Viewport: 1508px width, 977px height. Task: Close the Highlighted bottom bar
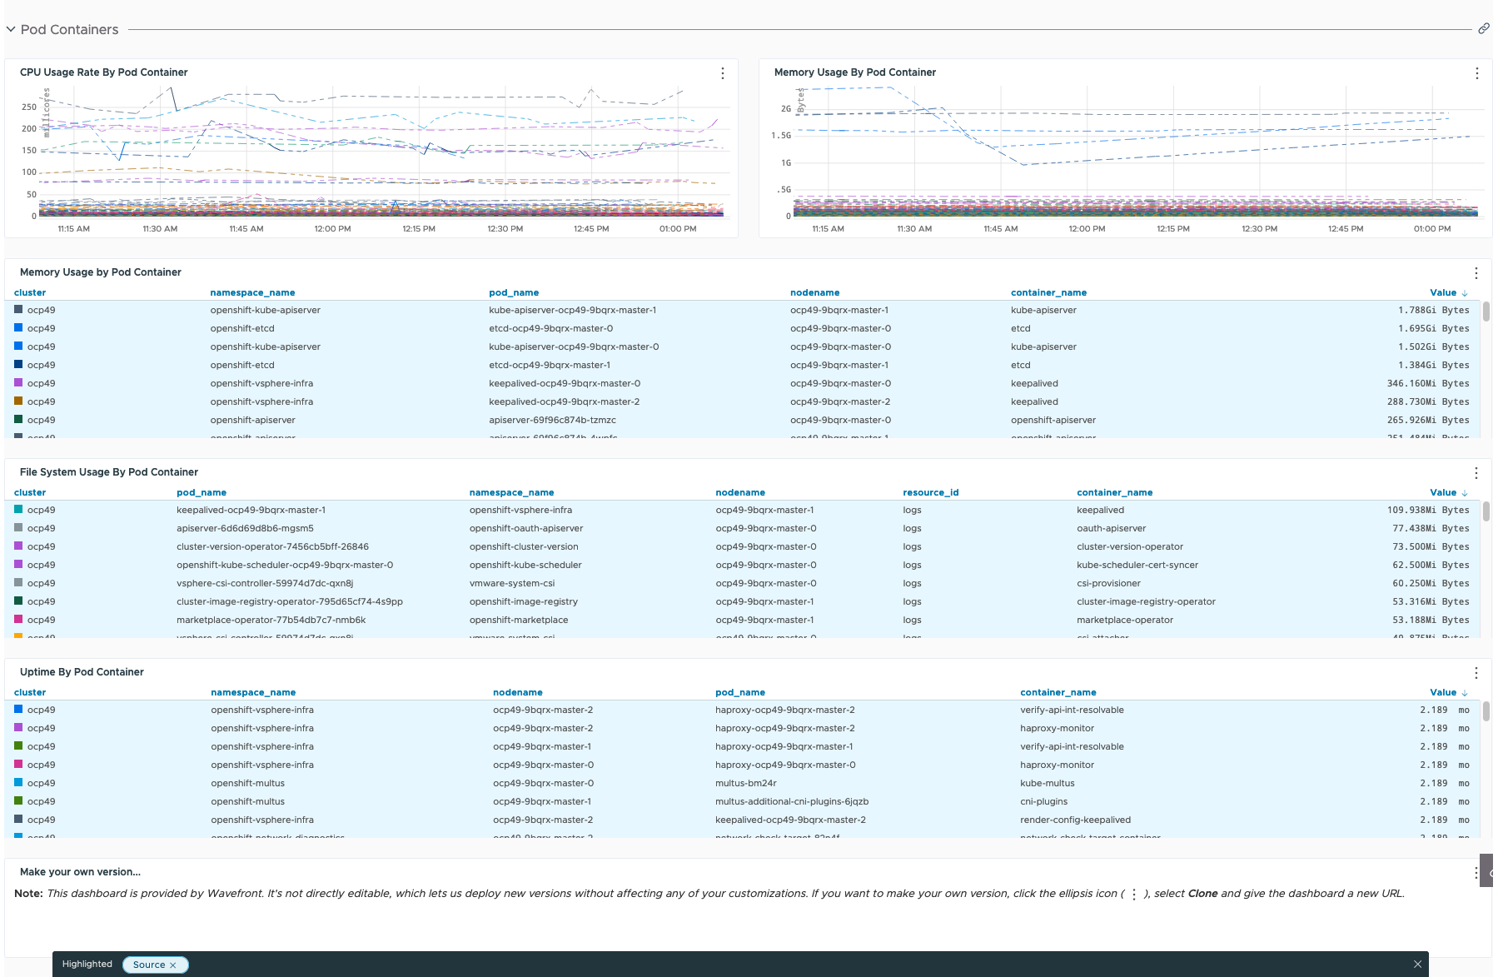[1417, 965]
